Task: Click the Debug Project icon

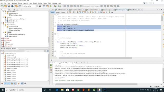Action: [x=55, y=6]
